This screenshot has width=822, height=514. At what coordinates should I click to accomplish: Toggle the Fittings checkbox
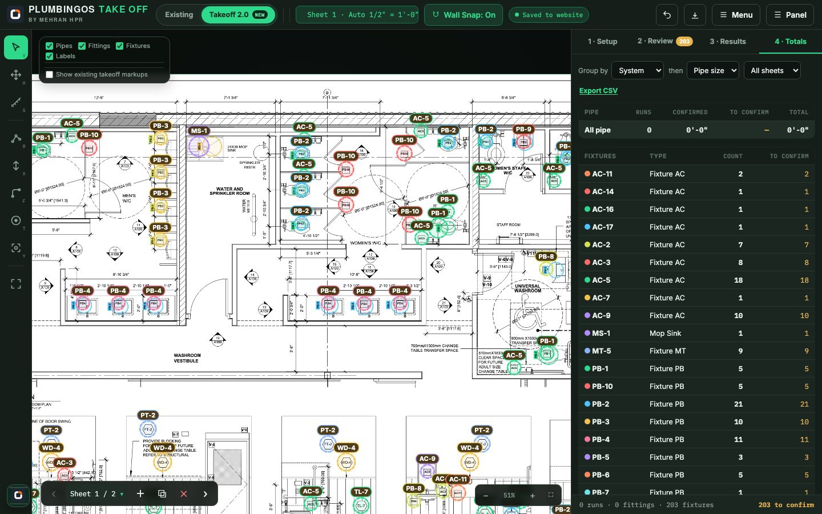tap(82, 46)
